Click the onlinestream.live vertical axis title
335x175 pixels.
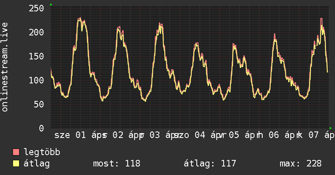pos(5,67)
